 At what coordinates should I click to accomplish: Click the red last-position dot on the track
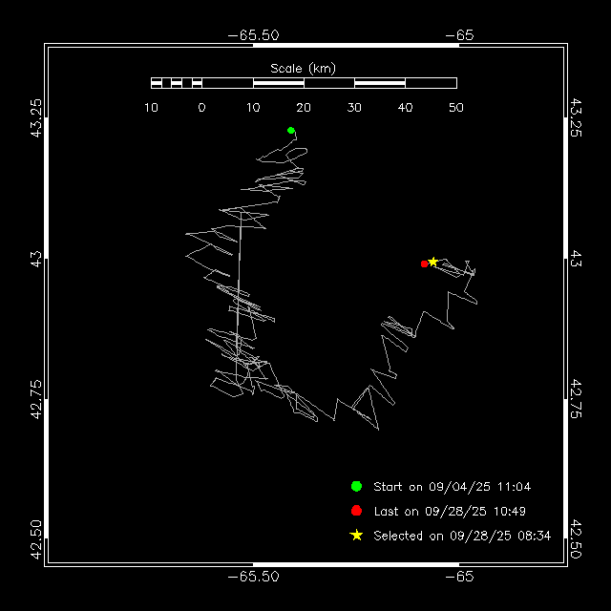click(x=424, y=263)
